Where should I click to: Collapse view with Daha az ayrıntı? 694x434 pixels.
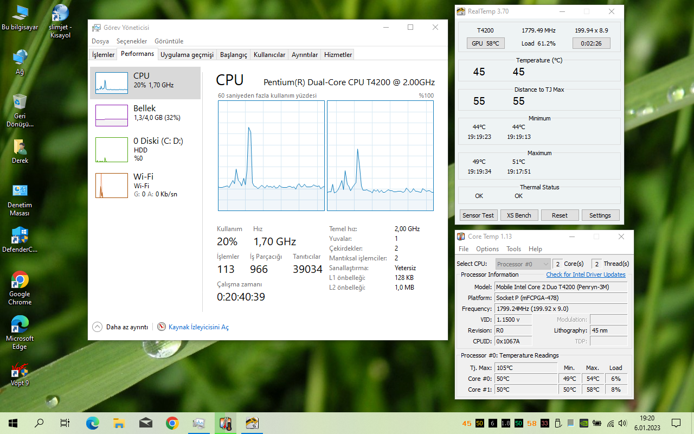(x=120, y=327)
